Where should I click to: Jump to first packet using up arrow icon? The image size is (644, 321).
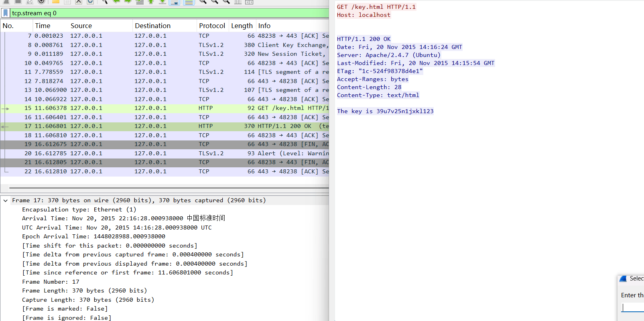point(151,2)
